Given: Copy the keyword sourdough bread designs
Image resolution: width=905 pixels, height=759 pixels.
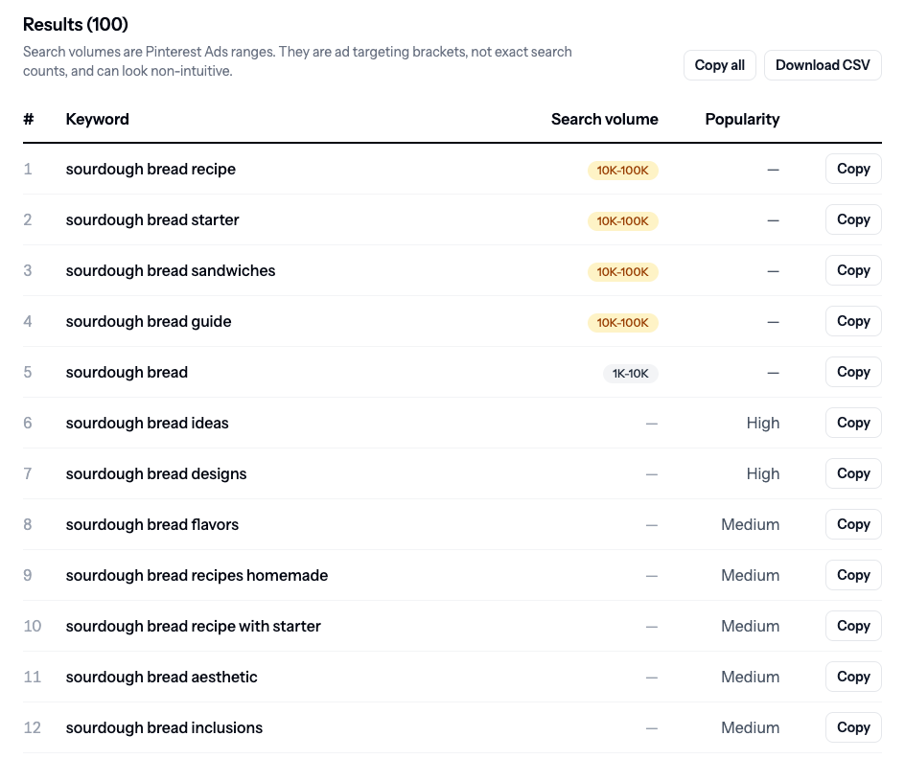Looking at the screenshot, I should tap(853, 473).
